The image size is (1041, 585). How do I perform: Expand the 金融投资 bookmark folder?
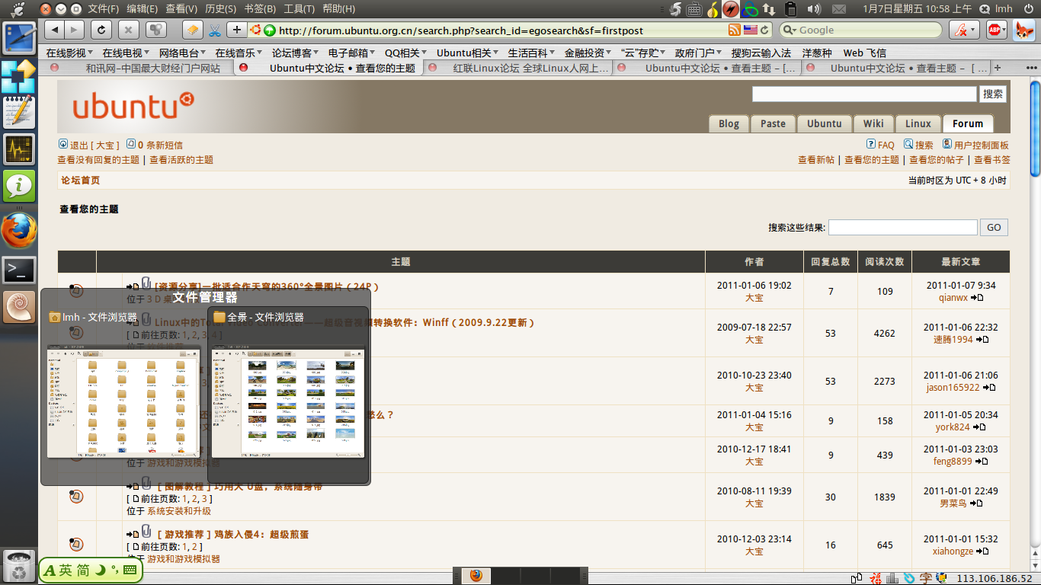click(589, 53)
